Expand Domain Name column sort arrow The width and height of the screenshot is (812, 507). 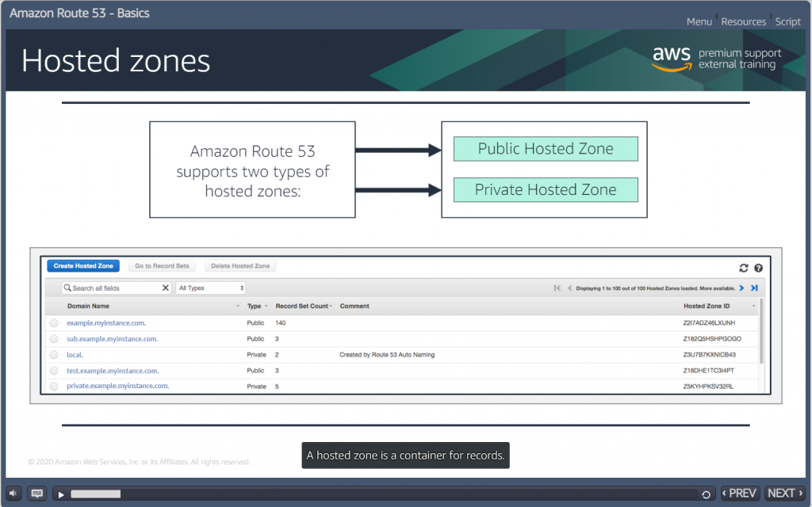point(238,307)
